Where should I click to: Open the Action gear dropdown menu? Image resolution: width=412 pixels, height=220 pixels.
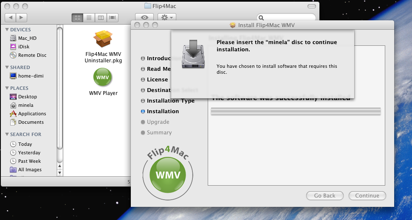coord(167,17)
